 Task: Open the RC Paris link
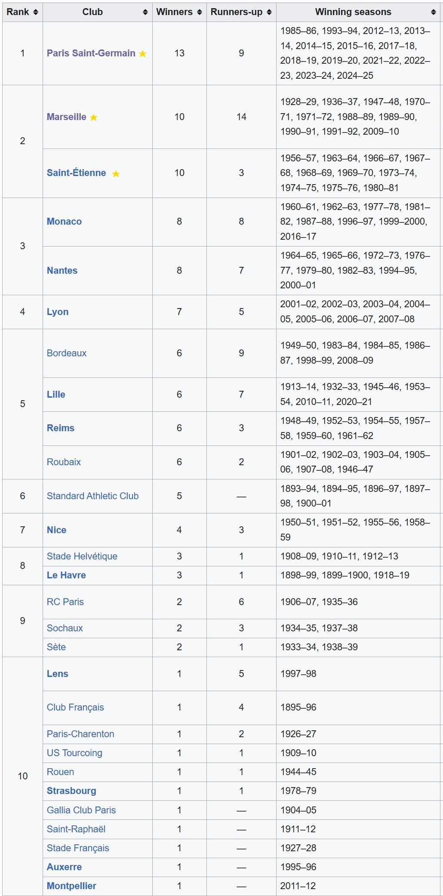click(x=65, y=602)
